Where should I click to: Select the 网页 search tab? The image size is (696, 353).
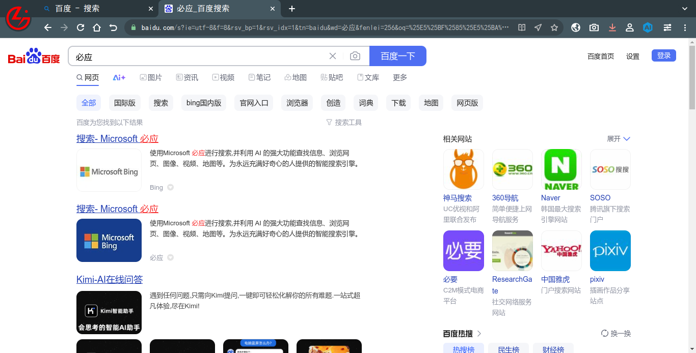coord(88,77)
